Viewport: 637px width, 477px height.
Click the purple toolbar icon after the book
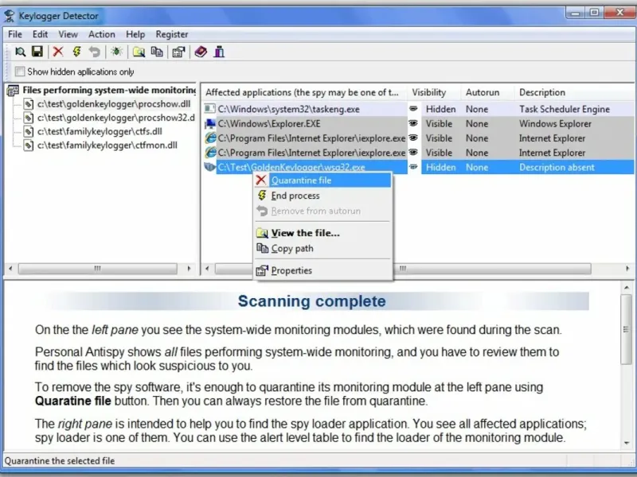coord(219,52)
